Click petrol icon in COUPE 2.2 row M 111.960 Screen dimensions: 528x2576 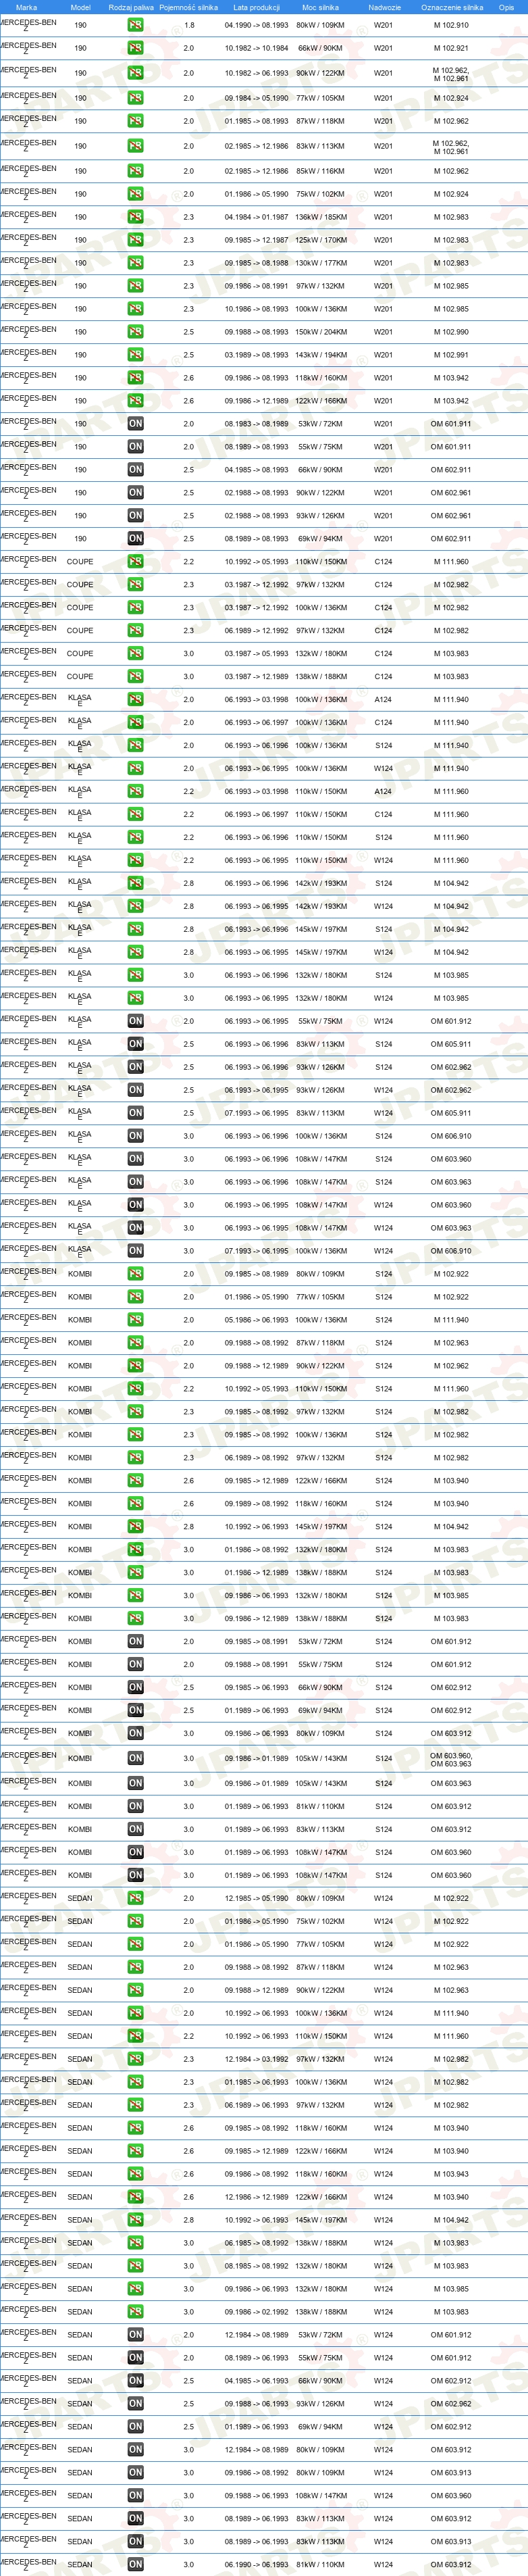tap(135, 562)
